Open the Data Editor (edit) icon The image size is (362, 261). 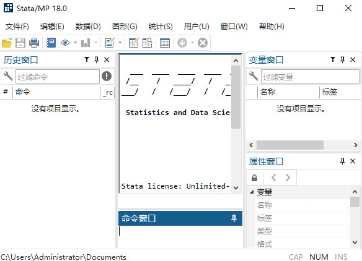click(x=134, y=43)
